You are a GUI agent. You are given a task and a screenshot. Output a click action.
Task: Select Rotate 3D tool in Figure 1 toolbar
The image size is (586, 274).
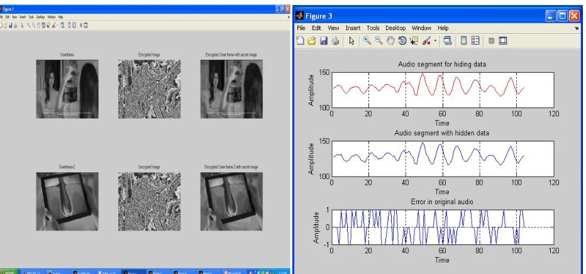[x=43, y=25]
